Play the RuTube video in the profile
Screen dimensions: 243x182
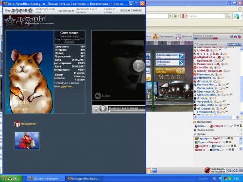tap(139, 66)
